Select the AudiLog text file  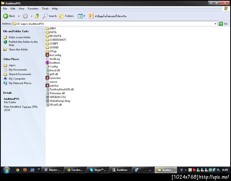pyautogui.click(x=53, y=59)
